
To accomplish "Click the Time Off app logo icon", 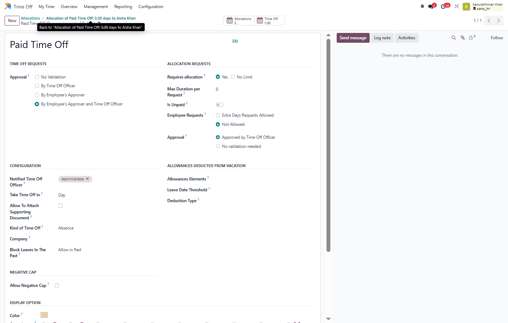I will coord(8,6).
